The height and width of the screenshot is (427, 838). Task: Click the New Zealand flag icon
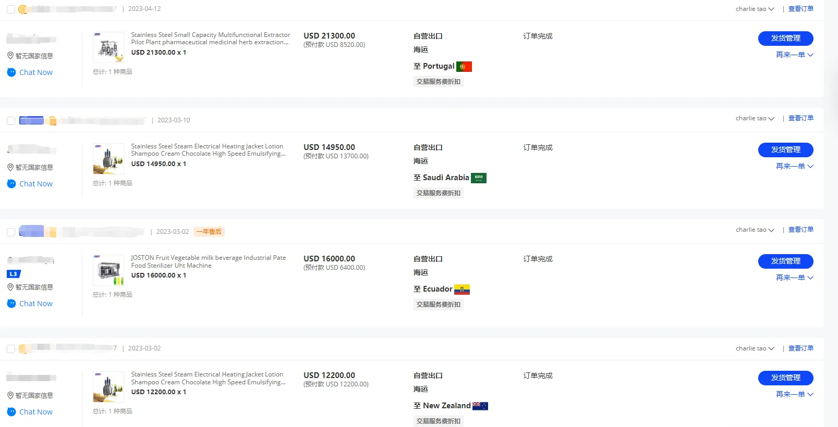tap(480, 406)
